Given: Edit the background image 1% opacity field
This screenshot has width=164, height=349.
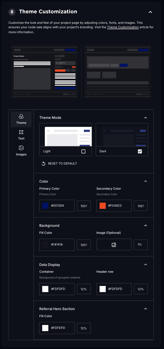Looking at the screenshot, I should point(141,245).
